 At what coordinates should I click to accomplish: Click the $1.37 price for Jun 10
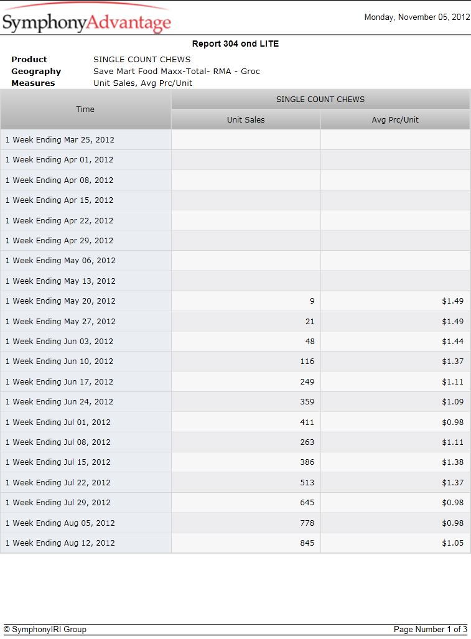[x=453, y=361]
